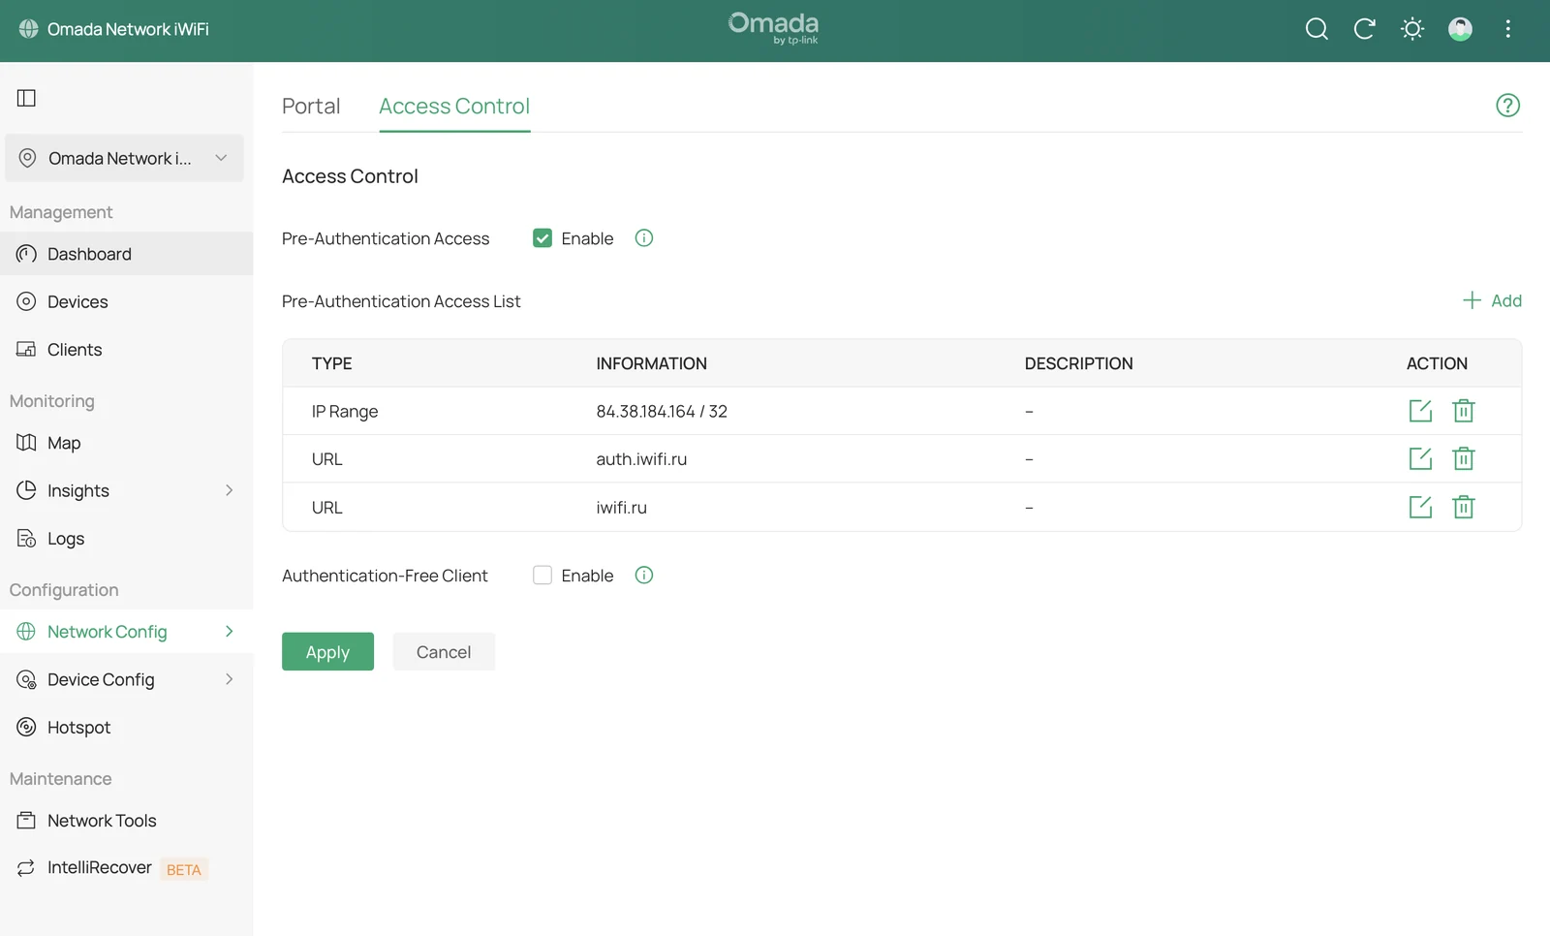Open Devices in sidebar
The width and height of the screenshot is (1550, 936).
(126, 301)
